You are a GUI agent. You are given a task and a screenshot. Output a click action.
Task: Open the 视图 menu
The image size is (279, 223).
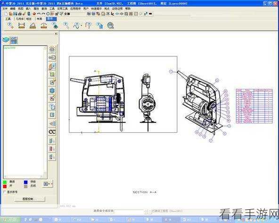(x=21, y=8)
